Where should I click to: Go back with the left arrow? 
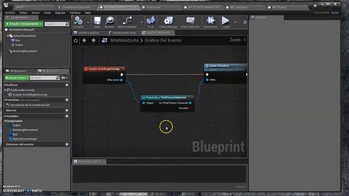tap(84, 40)
